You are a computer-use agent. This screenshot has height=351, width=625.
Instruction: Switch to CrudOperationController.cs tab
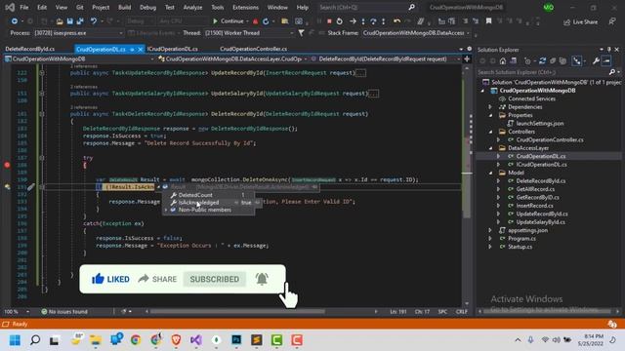(x=254, y=49)
